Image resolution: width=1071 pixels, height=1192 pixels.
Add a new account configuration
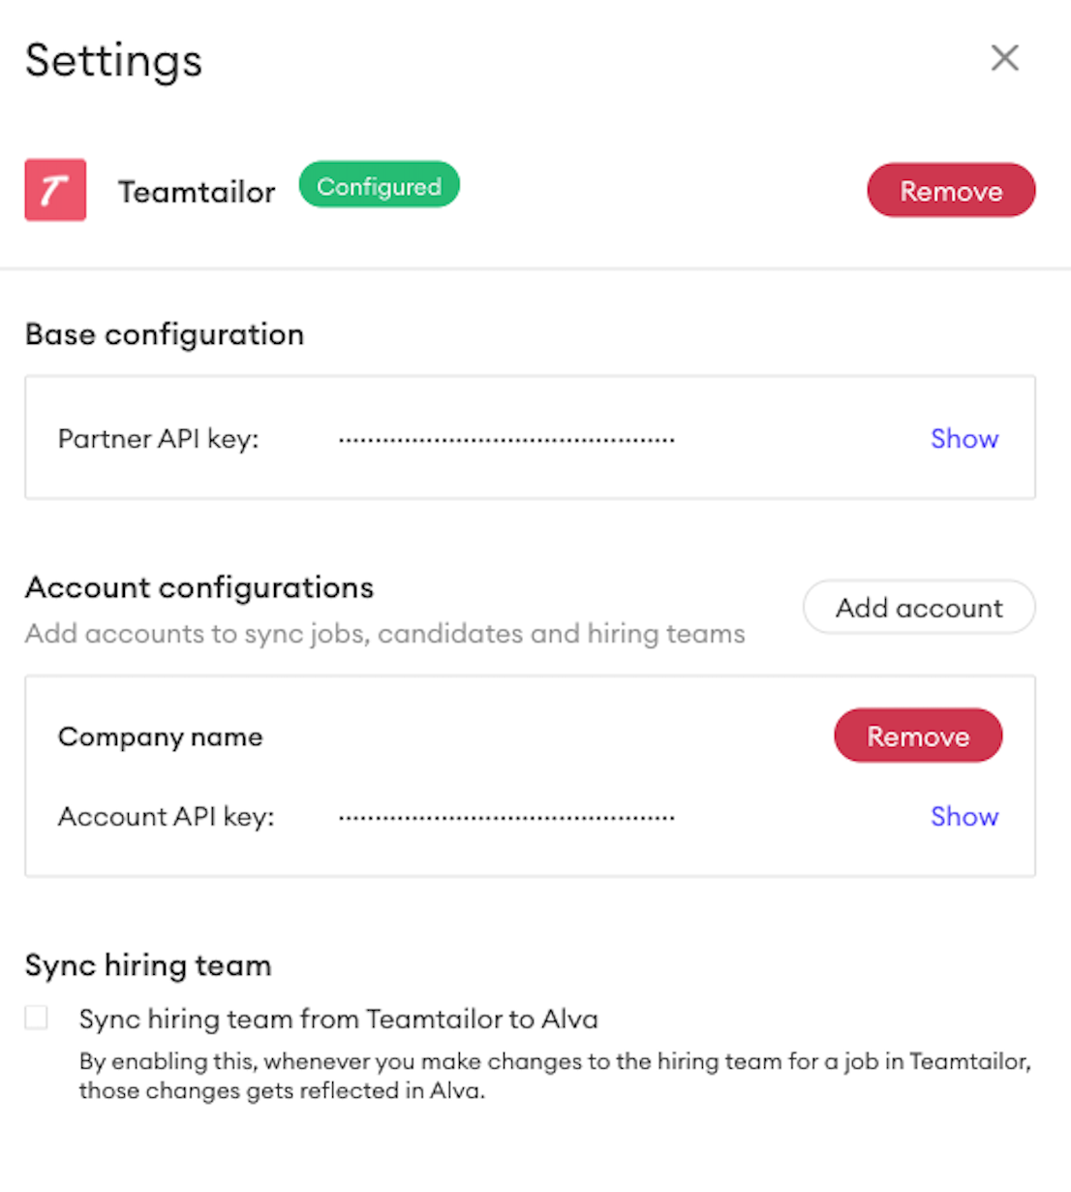919,608
